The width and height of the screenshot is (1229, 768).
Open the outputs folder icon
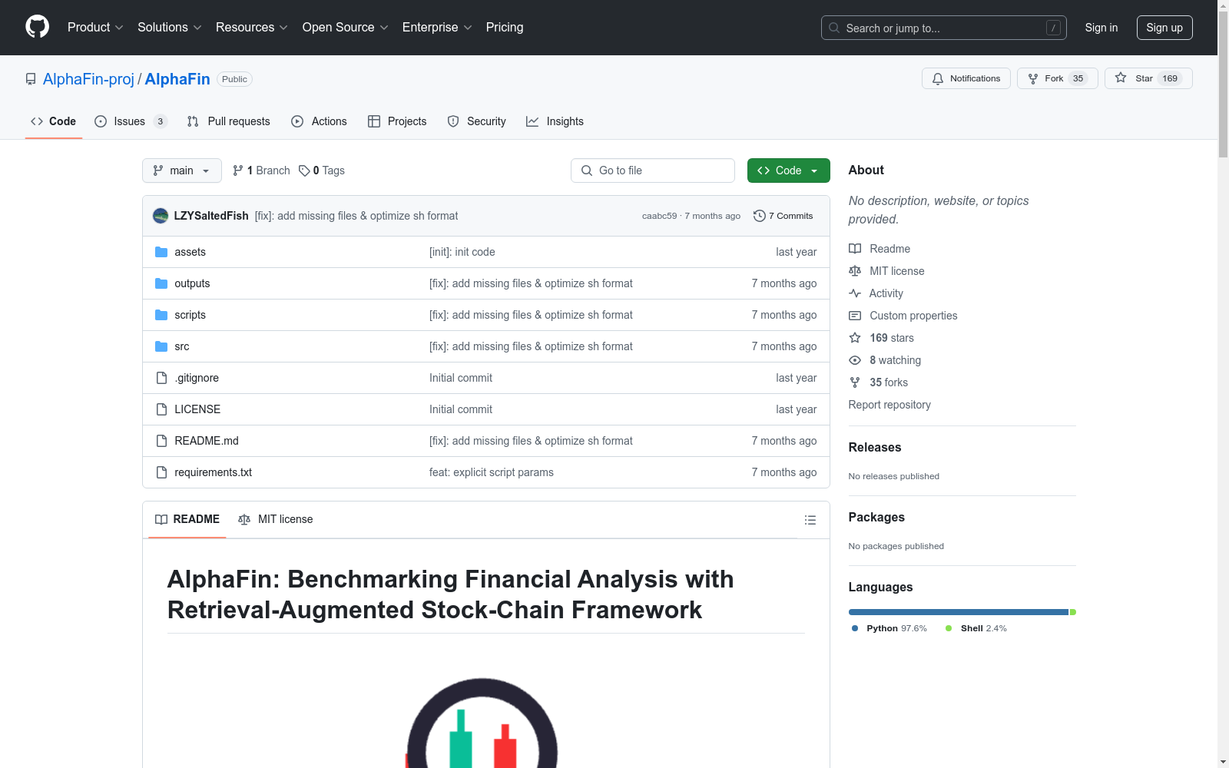[161, 283]
